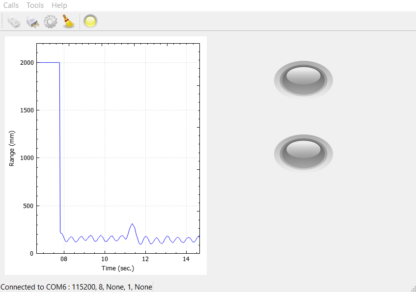The image size is (416, 292).
Task: Click the curve's peak near 11 seconds
Action: [x=132, y=224]
